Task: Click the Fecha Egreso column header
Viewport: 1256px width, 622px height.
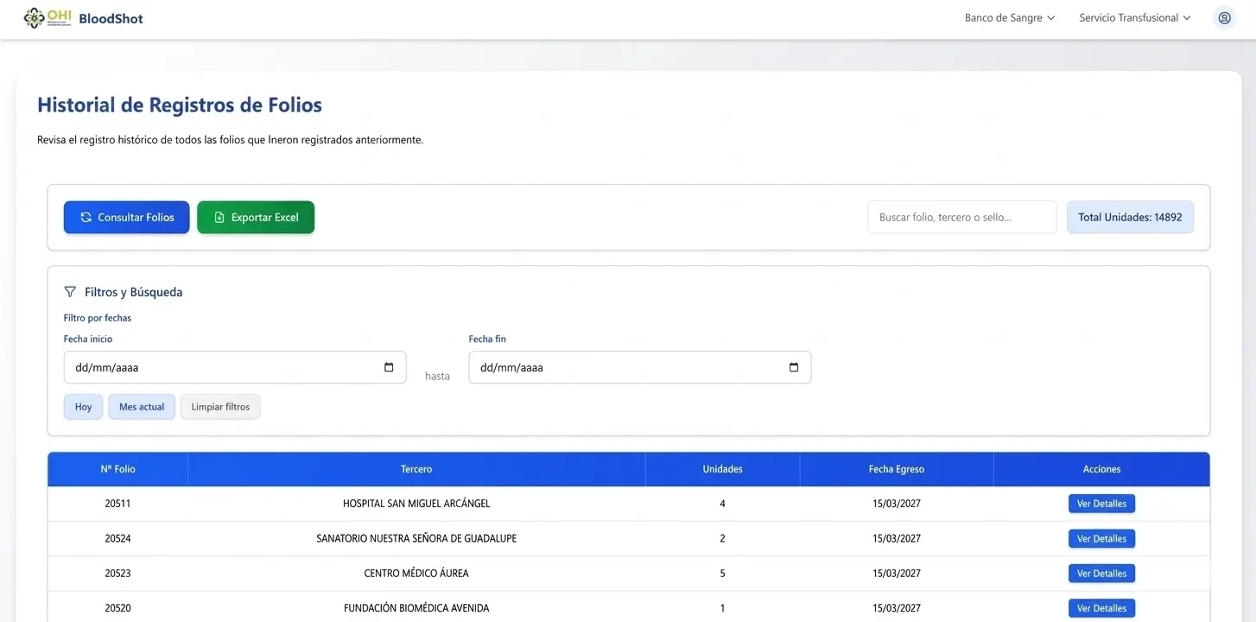Action: [x=897, y=469]
